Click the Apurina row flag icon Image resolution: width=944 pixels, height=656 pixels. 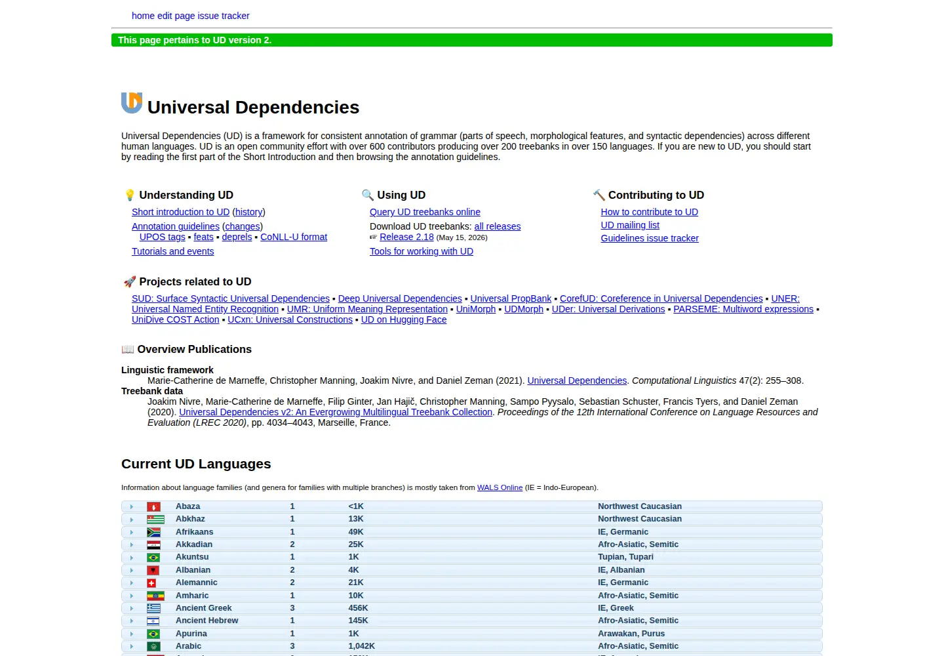click(x=153, y=634)
